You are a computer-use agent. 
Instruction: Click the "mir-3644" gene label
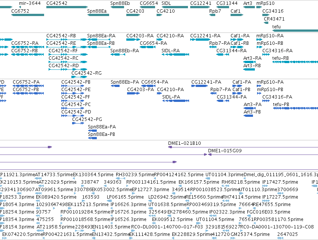(x=30, y=3)
